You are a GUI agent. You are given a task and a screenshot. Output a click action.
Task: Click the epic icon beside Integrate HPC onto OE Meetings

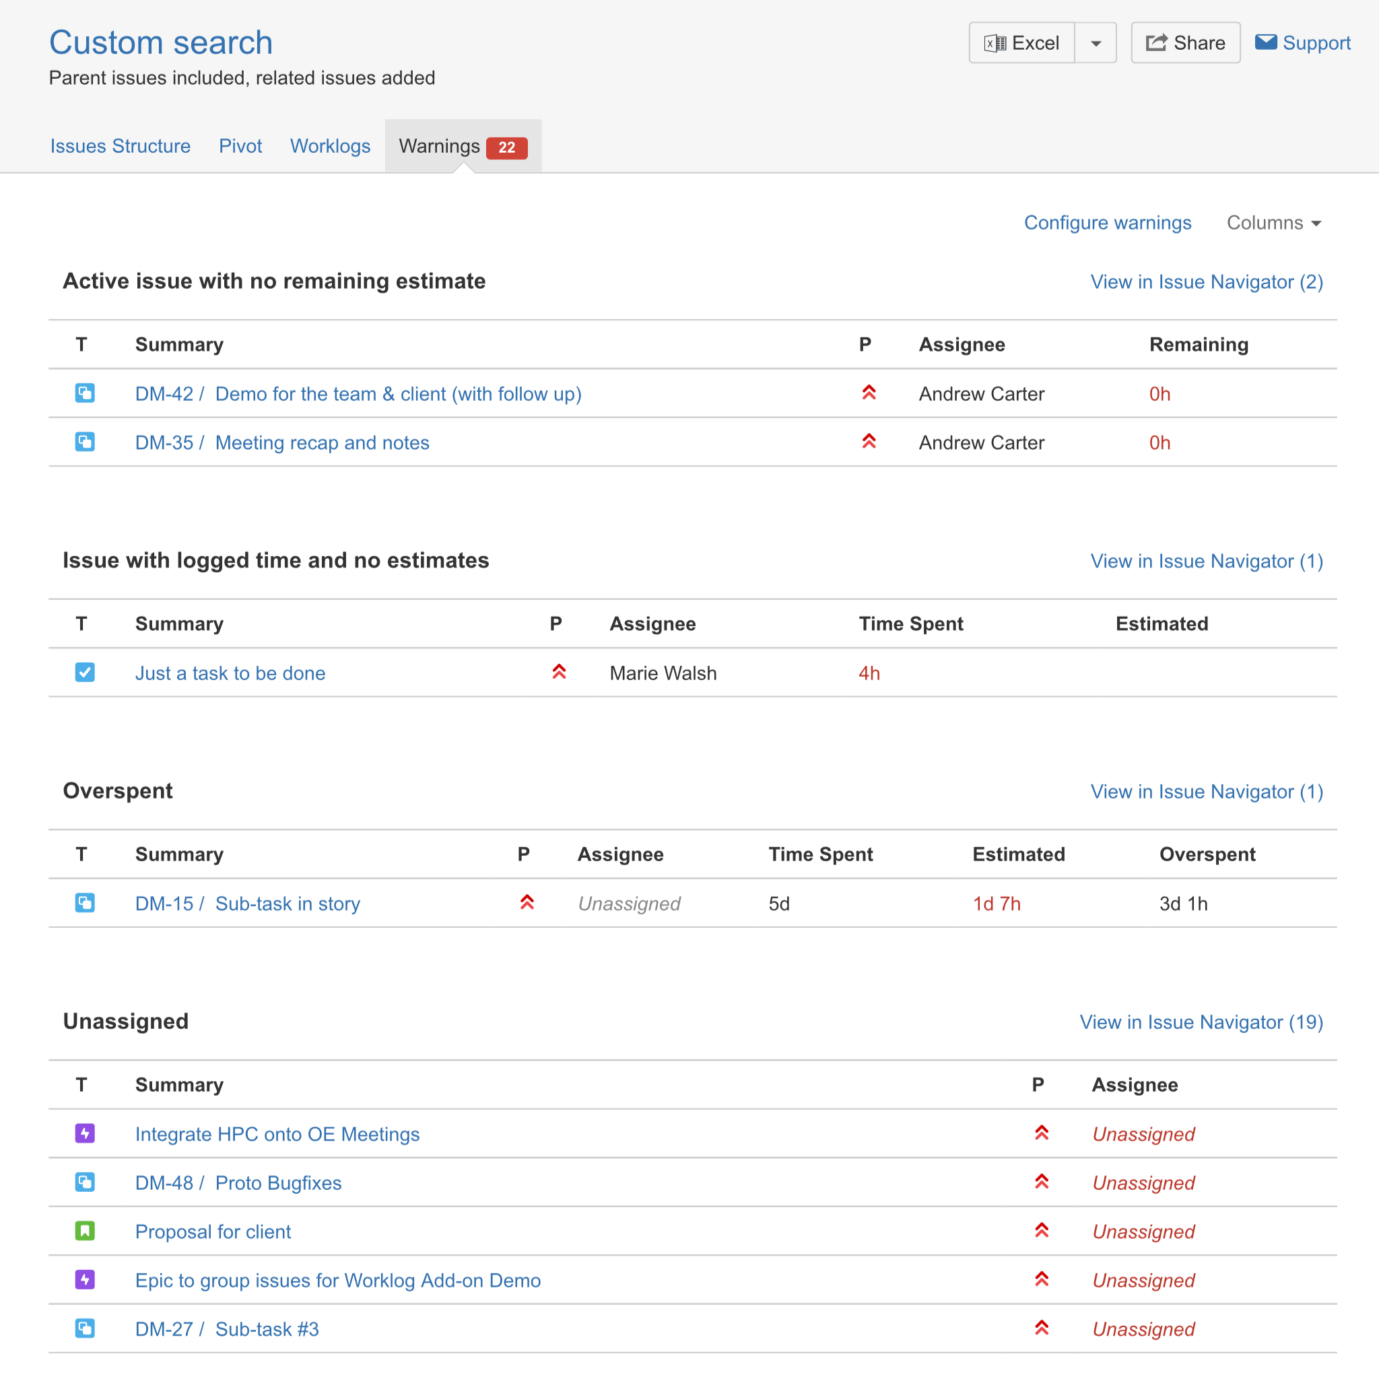click(85, 1133)
